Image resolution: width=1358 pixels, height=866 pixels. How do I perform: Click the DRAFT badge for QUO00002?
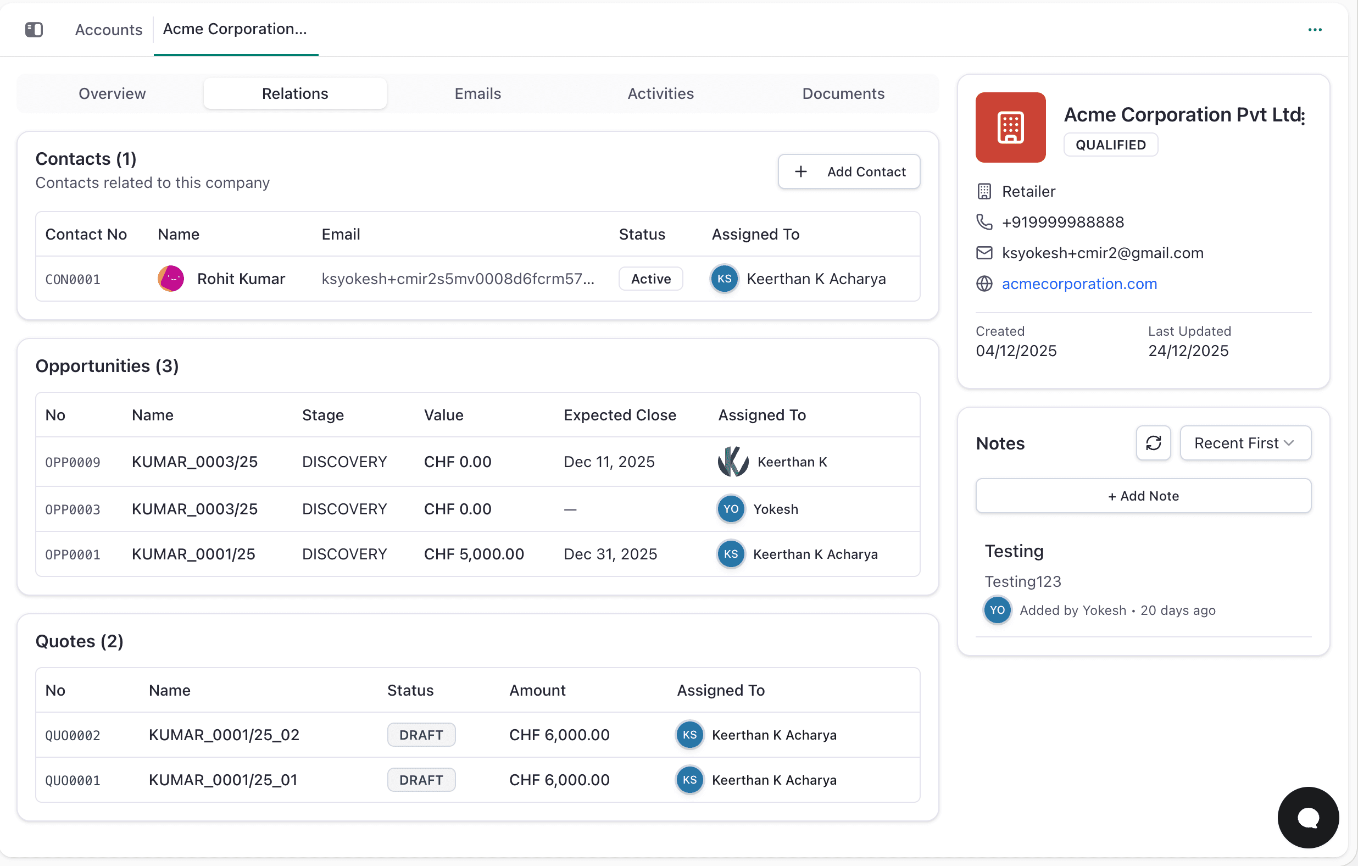[x=421, y=735]
